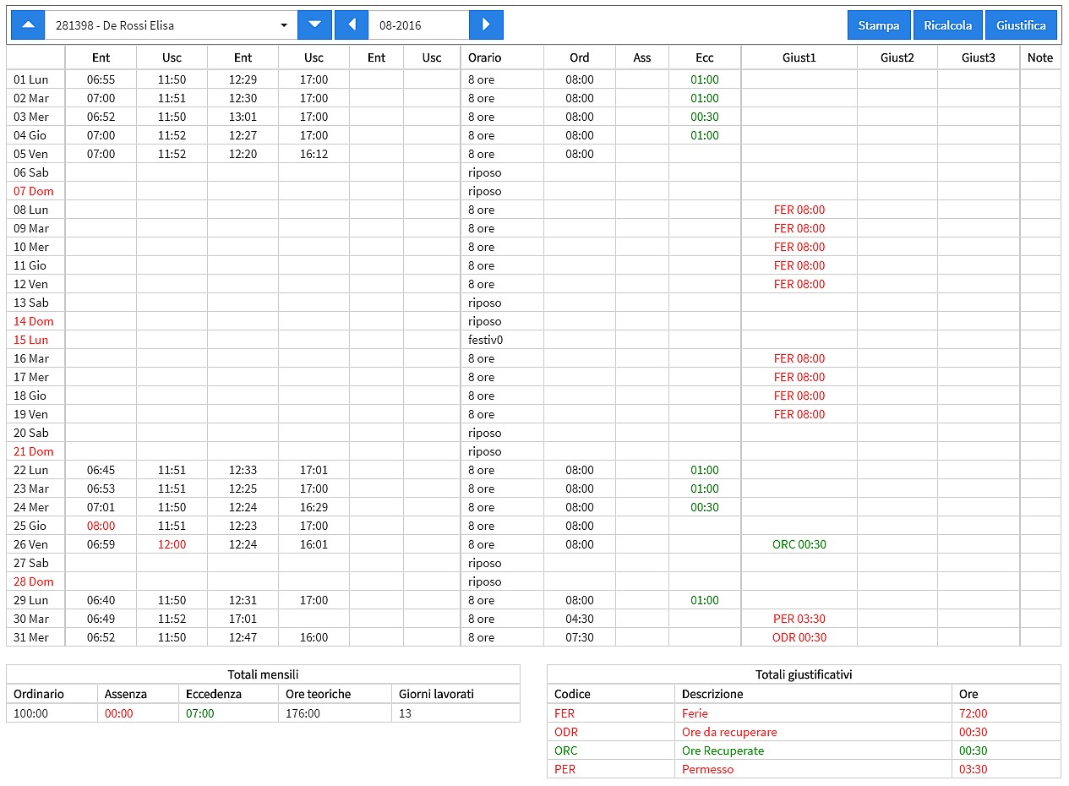
Task: Click ORC 00:30 on 26 Ven
Action: pyautogui.click(x=799, y=544)
